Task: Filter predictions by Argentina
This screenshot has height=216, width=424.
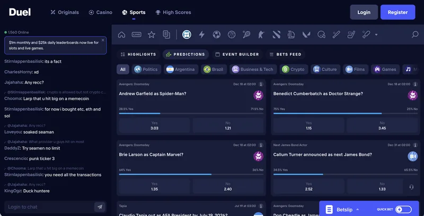Action: point(181,69)
